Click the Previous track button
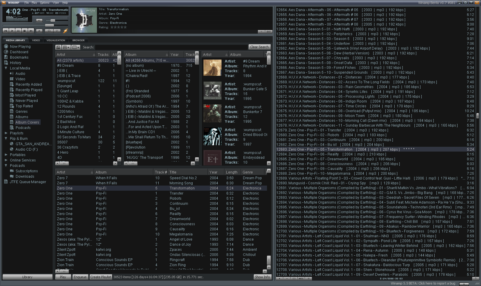The width and height of the screenshot is (481, 286). (x=5, y=31)
